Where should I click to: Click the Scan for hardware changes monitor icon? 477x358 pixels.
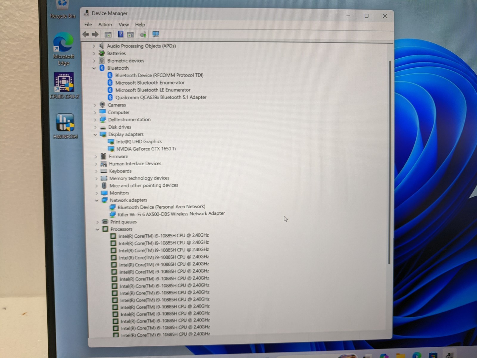coord(156,34)
